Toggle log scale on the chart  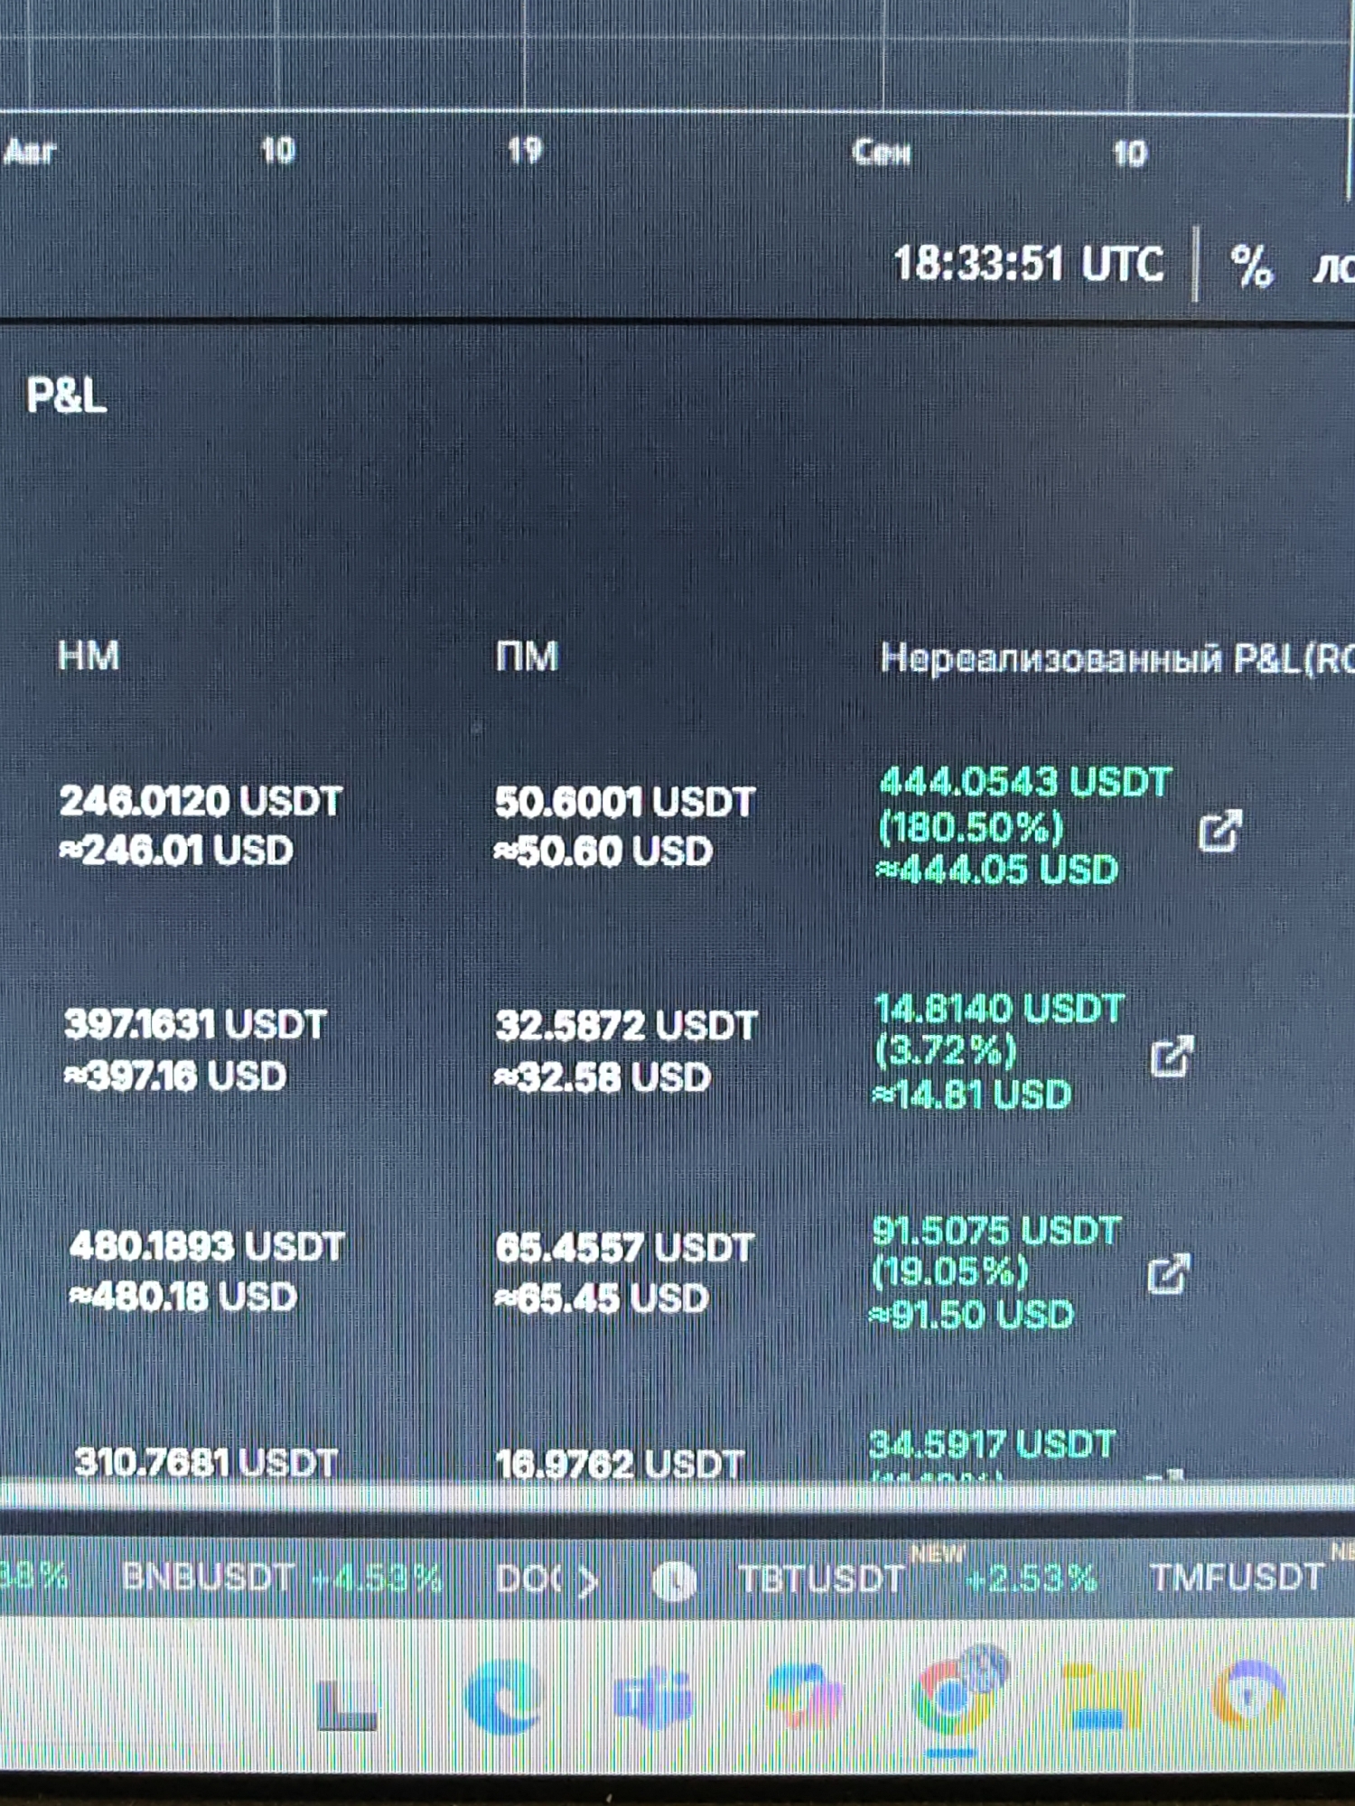[x=1333, y=268]
